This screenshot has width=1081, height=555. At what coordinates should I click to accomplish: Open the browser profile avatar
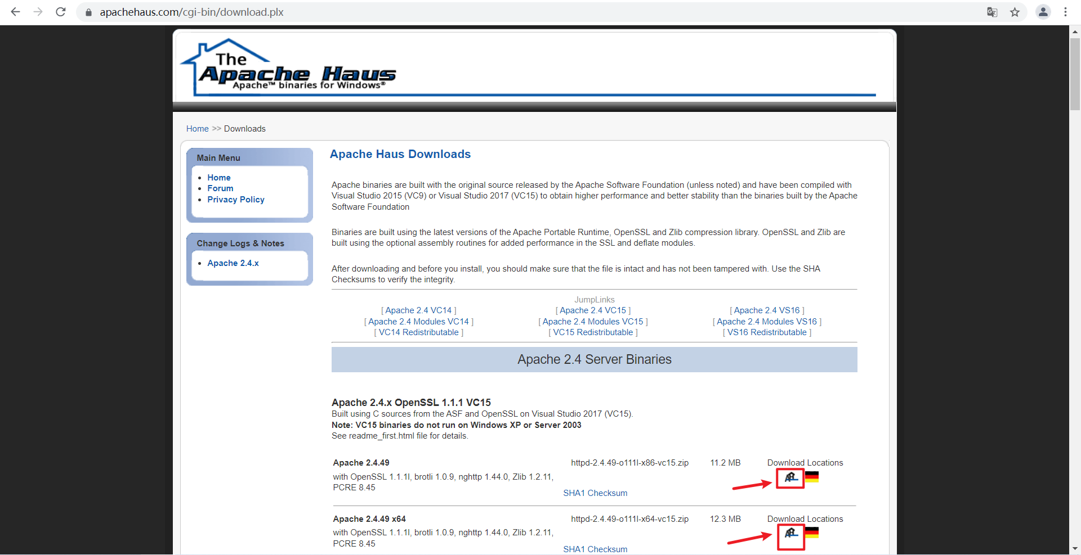1043,12
